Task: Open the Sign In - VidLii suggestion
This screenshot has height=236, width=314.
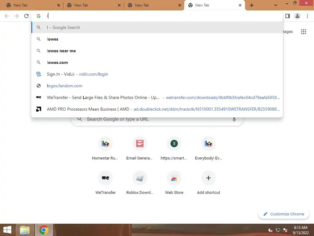Action: [157, 74]
